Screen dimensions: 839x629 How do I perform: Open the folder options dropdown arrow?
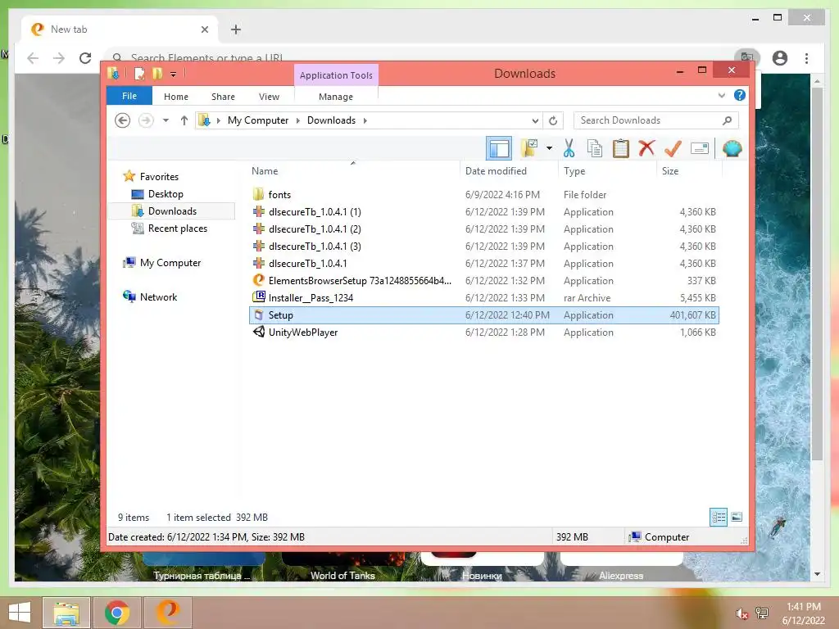click(549, 148)
